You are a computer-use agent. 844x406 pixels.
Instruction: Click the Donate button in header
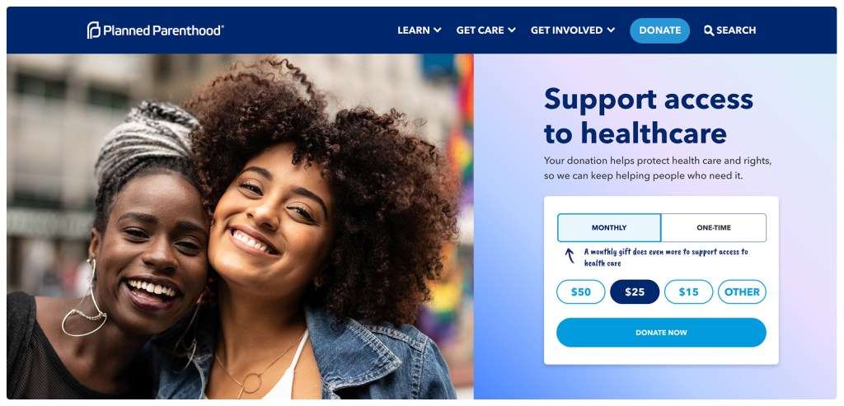click(x=660, y=30)
